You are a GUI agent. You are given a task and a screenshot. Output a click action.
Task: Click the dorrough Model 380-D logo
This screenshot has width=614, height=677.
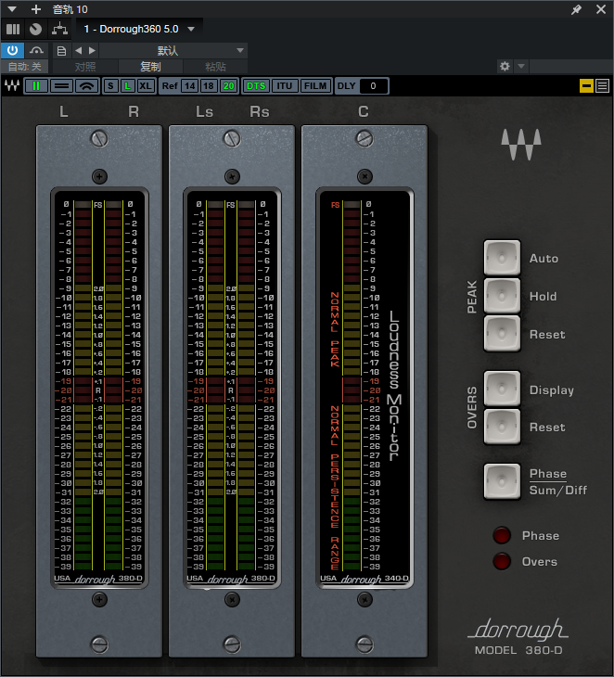point(519,636)
